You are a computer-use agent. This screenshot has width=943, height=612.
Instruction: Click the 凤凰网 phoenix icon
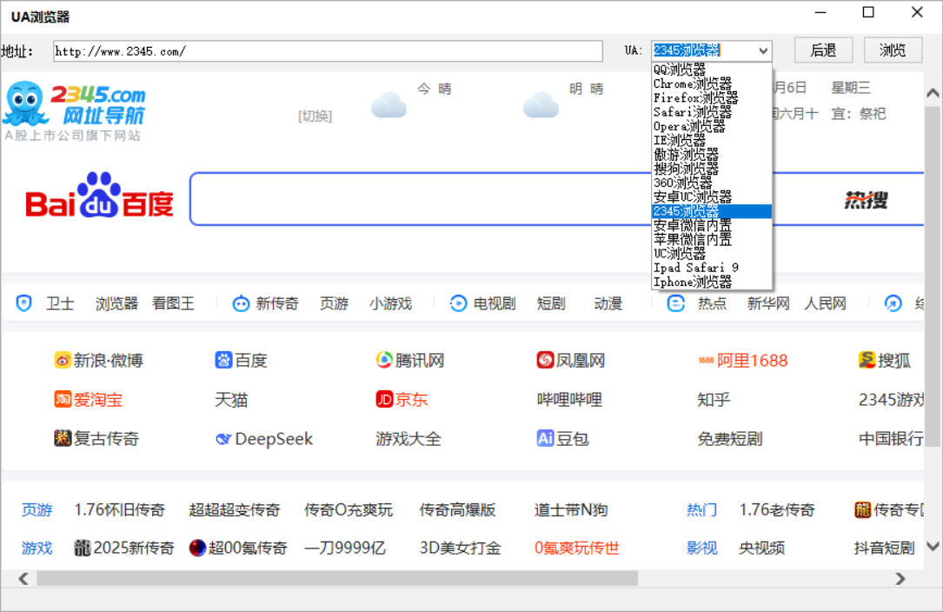click(x=544, y=360)
